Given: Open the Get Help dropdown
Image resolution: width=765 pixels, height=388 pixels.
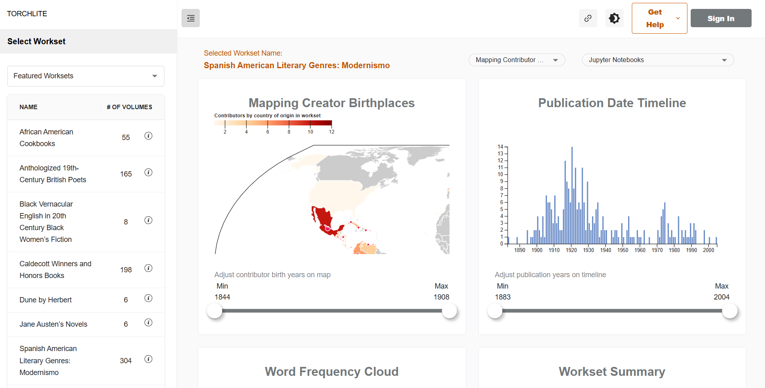Looking at the screenshot, I should 659,18.
